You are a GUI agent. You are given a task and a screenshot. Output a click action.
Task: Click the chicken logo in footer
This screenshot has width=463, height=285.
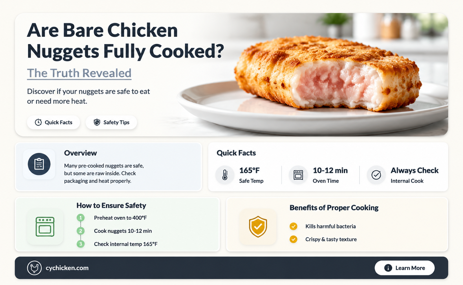click(34, 268)
